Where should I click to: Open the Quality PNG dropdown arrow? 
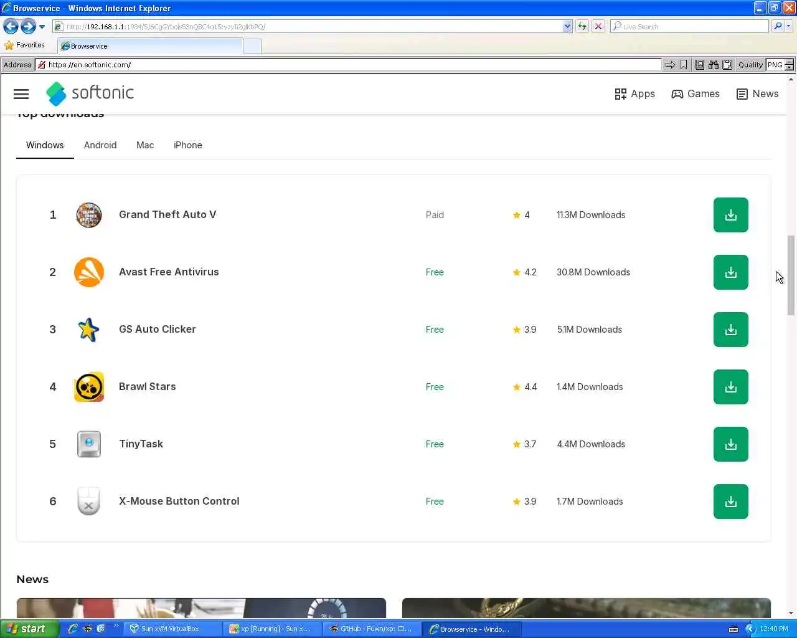[x=790, y=67]
